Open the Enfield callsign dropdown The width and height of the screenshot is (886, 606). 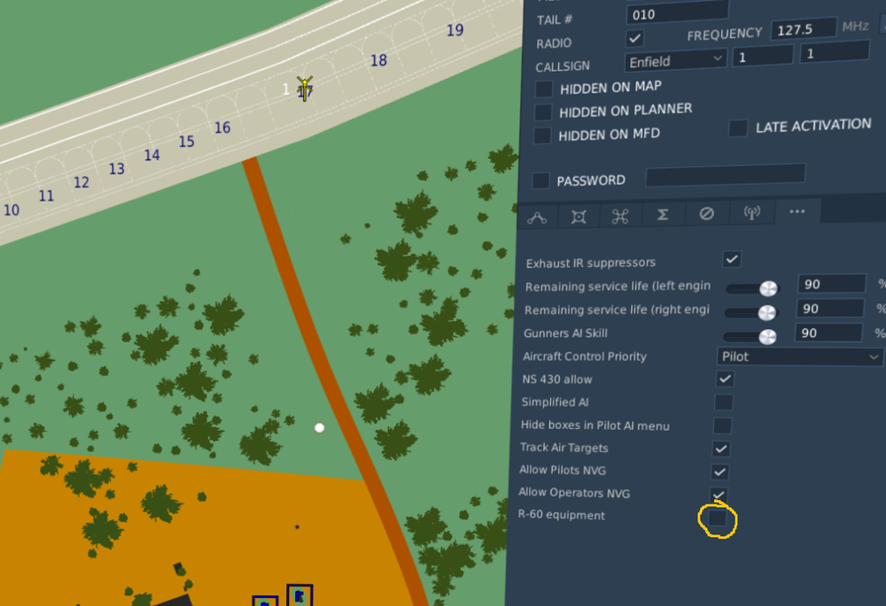pos(676,60)
